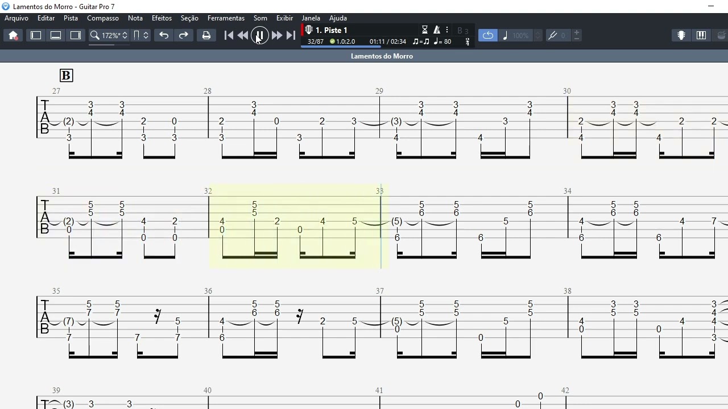Jump to the last bar
The height and width of the screenshot is (409, 728).
coord(291,35)
